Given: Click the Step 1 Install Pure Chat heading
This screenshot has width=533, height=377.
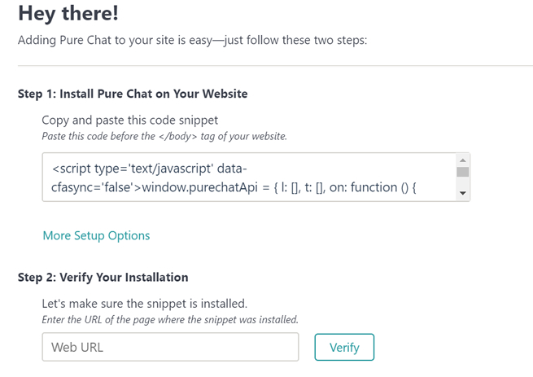Looking at the screenshot, I should (x=133, y=94).
